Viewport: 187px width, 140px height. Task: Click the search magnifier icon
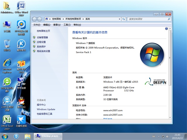click(x=169, y=19)
